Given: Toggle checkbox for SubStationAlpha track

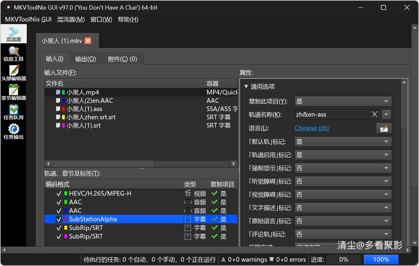Looking at the screenshot, I should coord(59,219).
